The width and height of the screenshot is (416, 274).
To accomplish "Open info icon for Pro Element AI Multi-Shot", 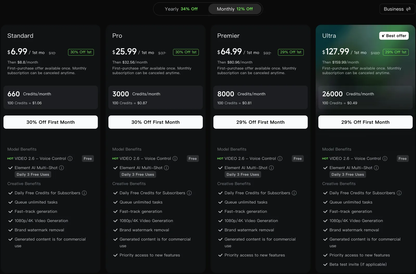I will 166,168.
